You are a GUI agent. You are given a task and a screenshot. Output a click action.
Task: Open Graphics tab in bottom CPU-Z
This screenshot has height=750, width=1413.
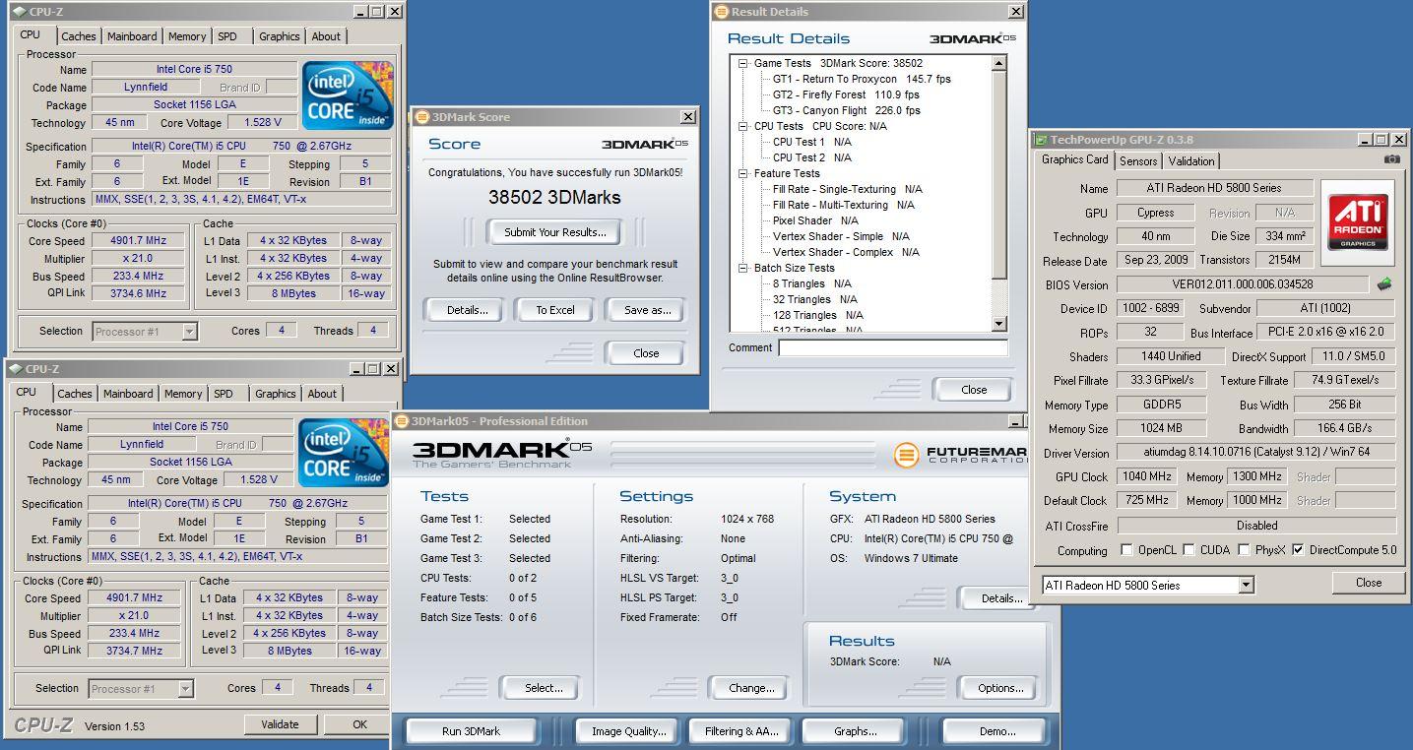click(276, 394)
